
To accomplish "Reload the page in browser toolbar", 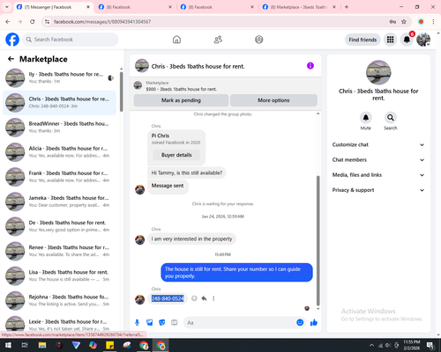I will (x=33, y=21).
